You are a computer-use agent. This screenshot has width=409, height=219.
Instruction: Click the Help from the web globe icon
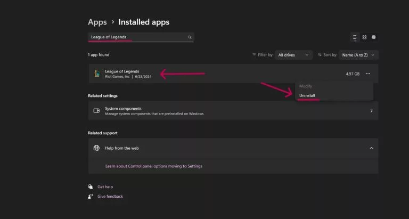coord(96,148)
